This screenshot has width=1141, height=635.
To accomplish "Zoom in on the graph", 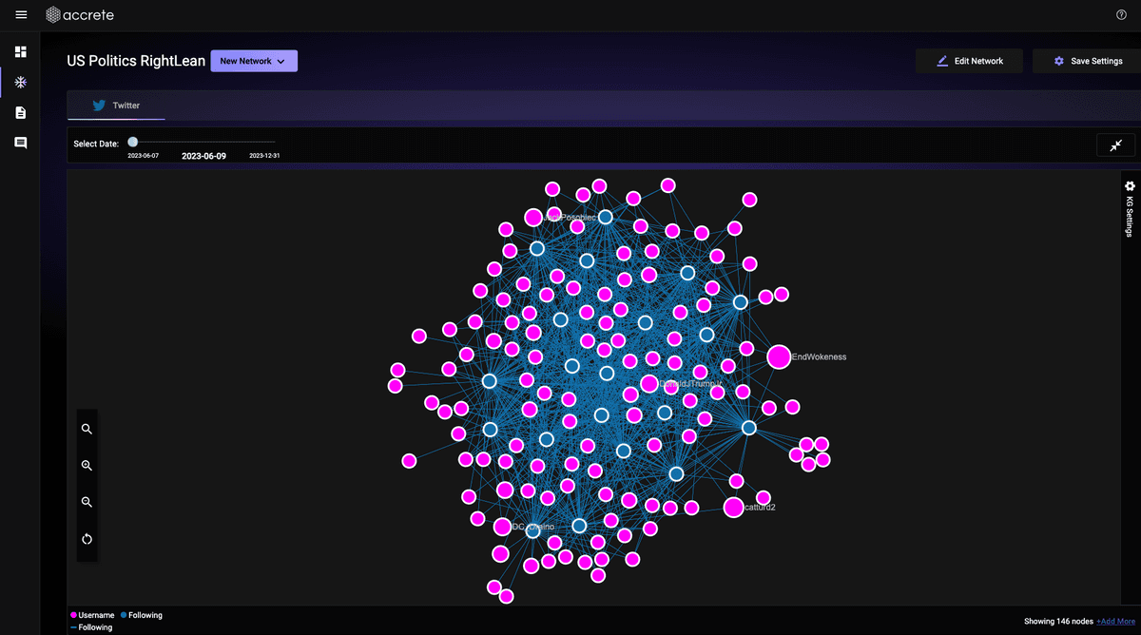I will click(x=87, y=465).
